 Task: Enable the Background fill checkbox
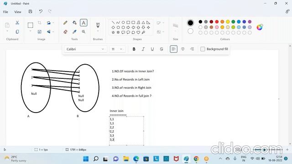[x=203, y=49]
